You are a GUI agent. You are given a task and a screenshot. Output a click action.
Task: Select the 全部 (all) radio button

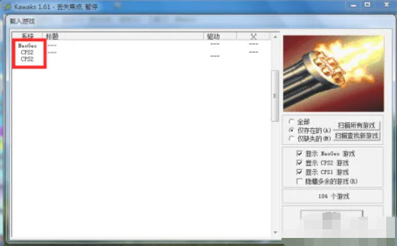(x=291, y=122)
